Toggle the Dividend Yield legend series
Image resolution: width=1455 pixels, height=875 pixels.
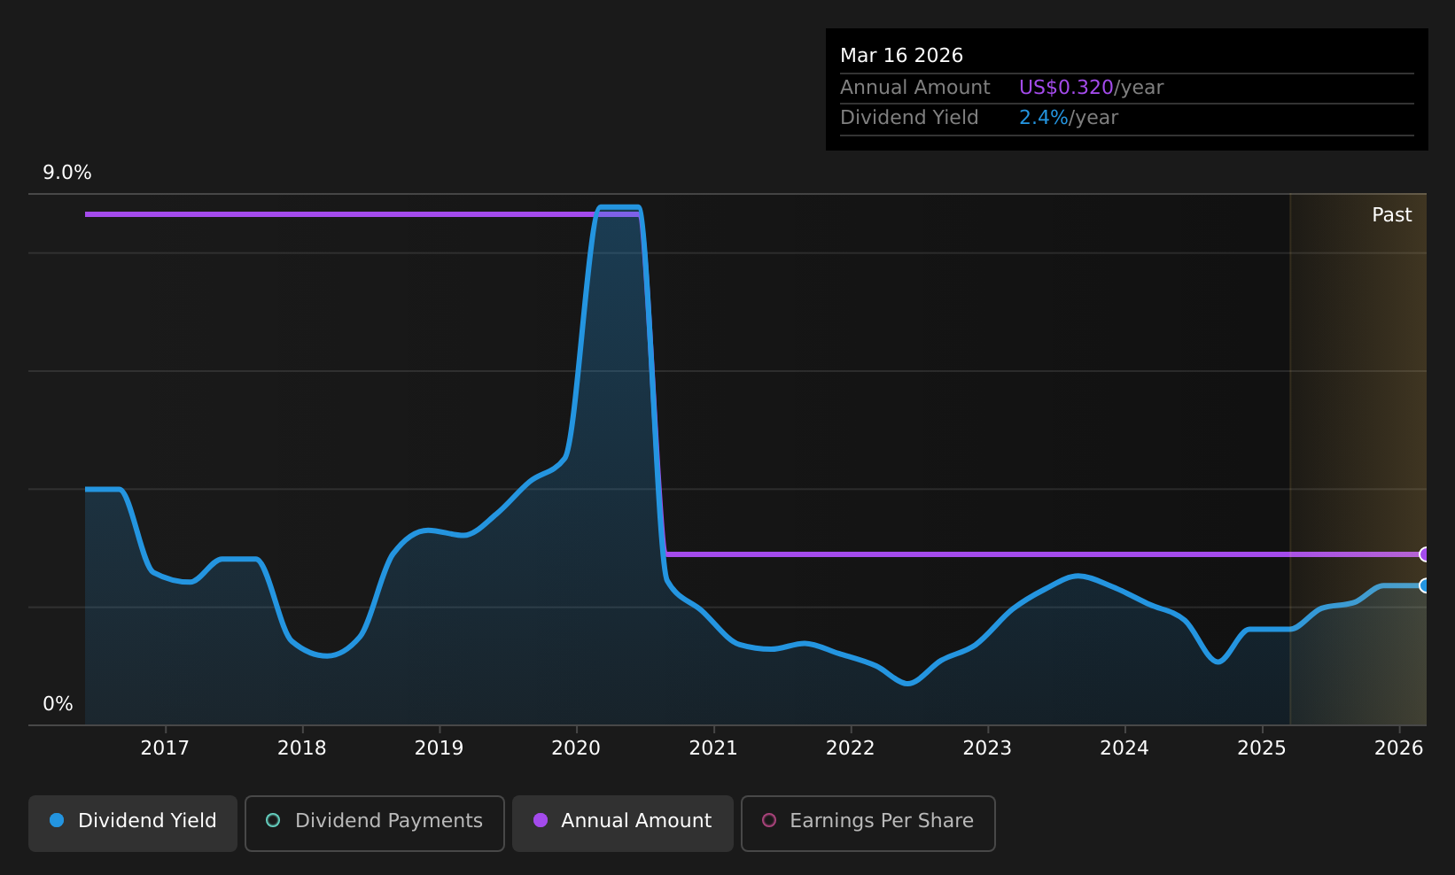tap(133, 823)
